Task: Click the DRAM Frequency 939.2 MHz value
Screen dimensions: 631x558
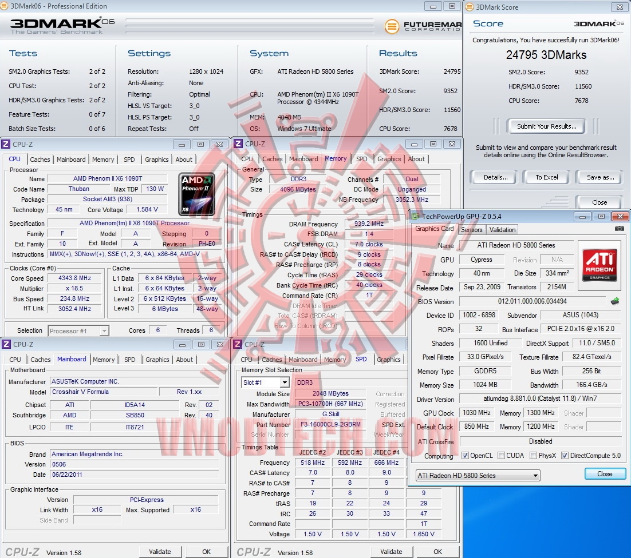Action: click(x=369, y=224)
